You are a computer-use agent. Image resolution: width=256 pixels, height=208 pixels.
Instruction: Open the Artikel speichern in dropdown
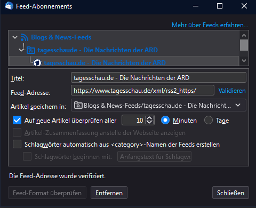(158, 105)
